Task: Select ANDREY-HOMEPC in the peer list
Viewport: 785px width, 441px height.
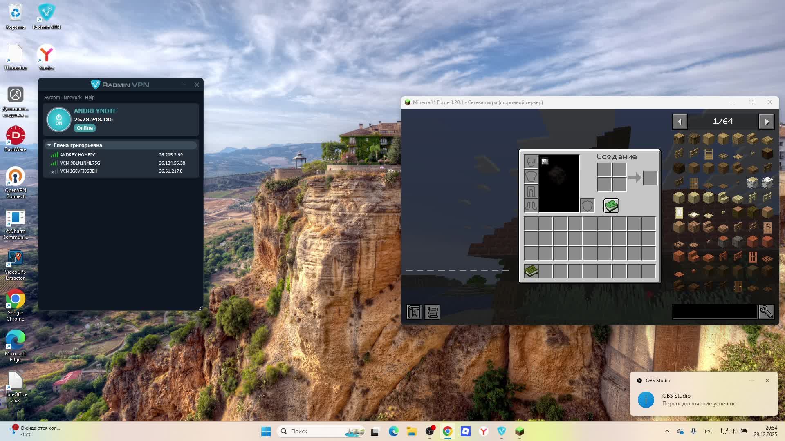Action: [78, 155]
